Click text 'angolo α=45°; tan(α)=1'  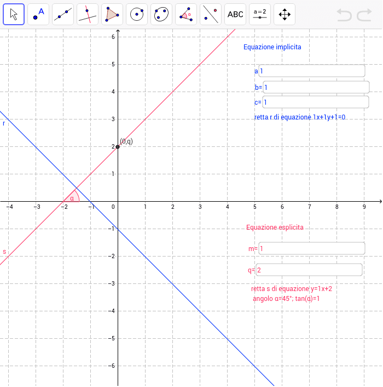point(286,299)
